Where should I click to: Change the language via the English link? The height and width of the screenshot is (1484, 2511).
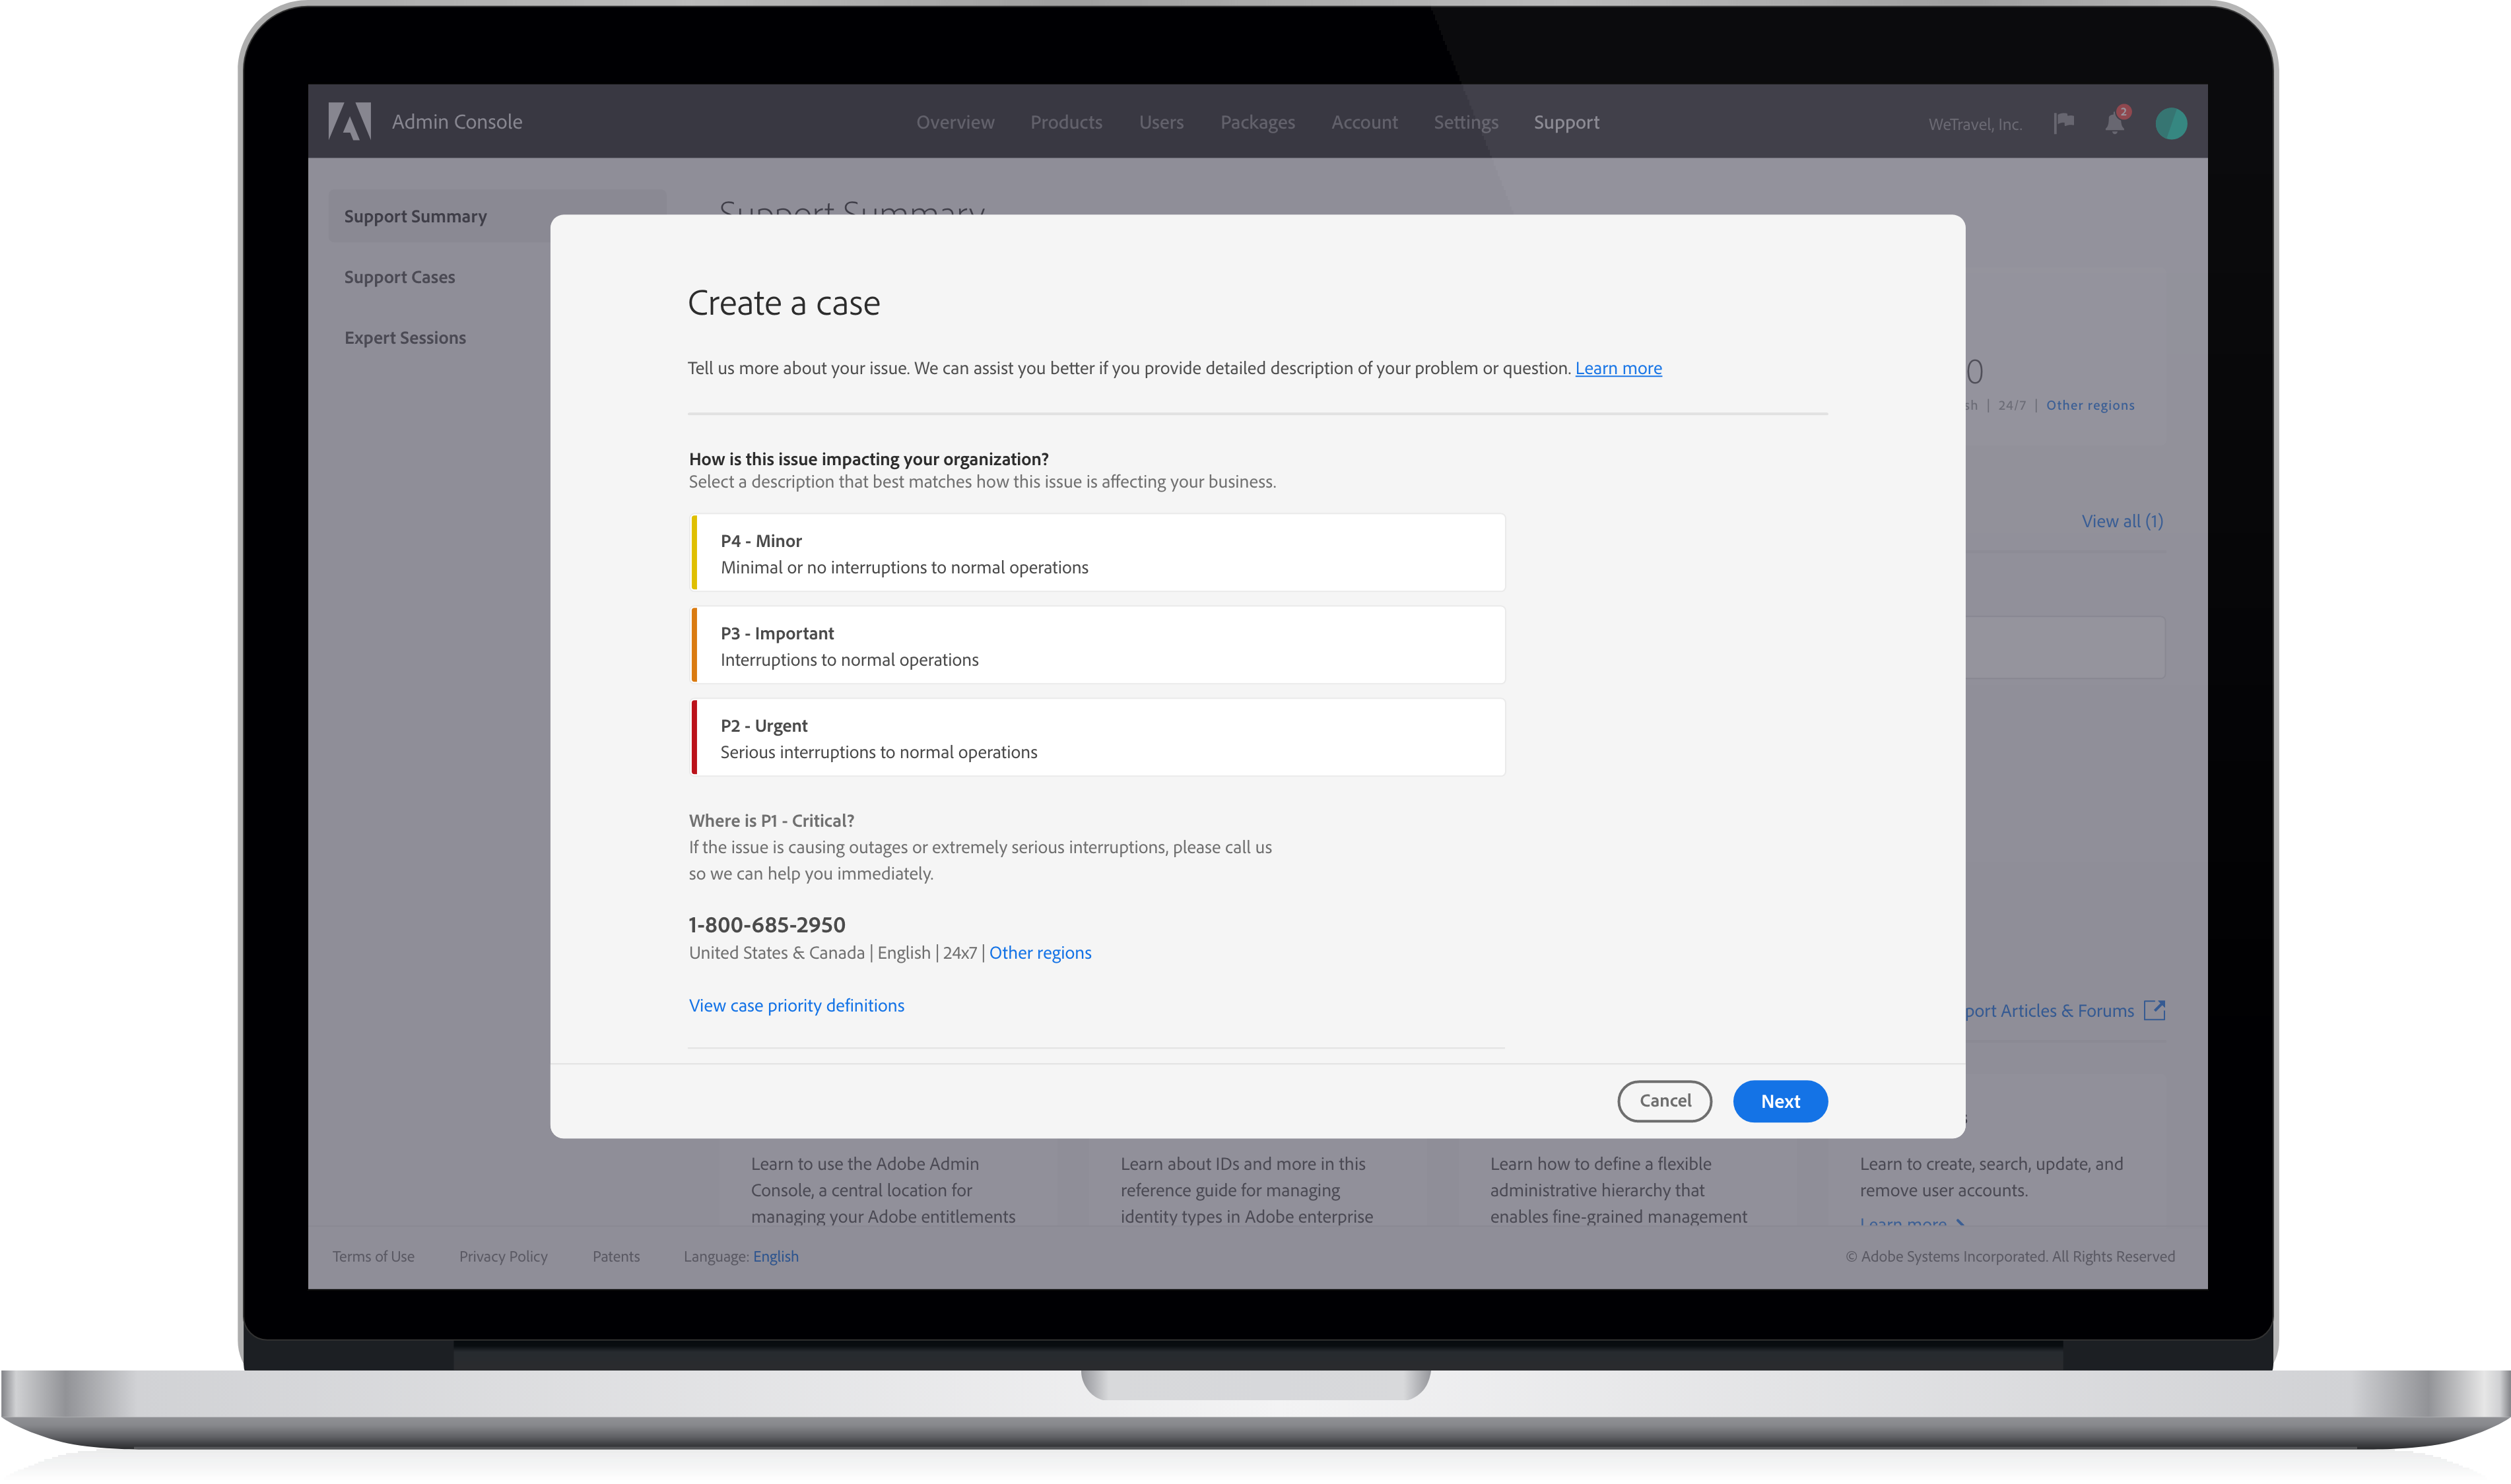click(776, 1256)
